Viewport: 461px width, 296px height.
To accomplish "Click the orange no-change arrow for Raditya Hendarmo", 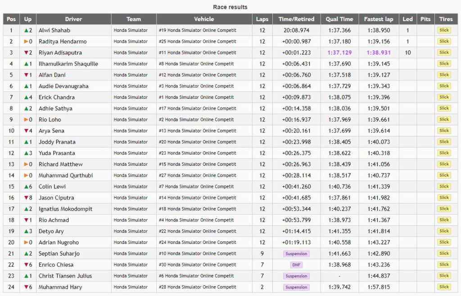I will coord(26,42).
